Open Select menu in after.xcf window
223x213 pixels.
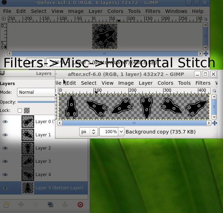[x=89, y=83]
